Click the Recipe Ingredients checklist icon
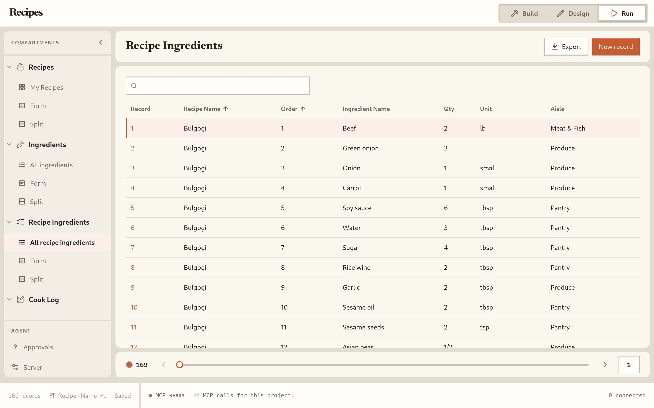The image size is (654, 408). pyautogui.click(x=20, y=222)
